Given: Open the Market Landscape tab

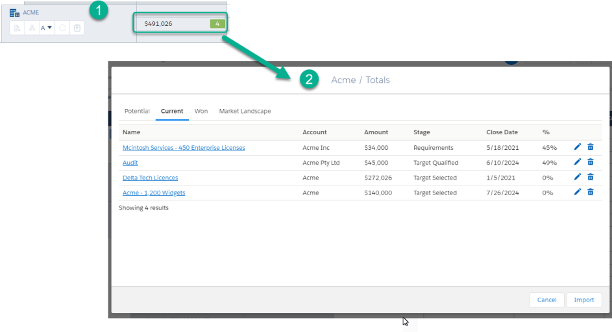Looking at the screenshot, I should pyautogui.click(x=245, y=112).
